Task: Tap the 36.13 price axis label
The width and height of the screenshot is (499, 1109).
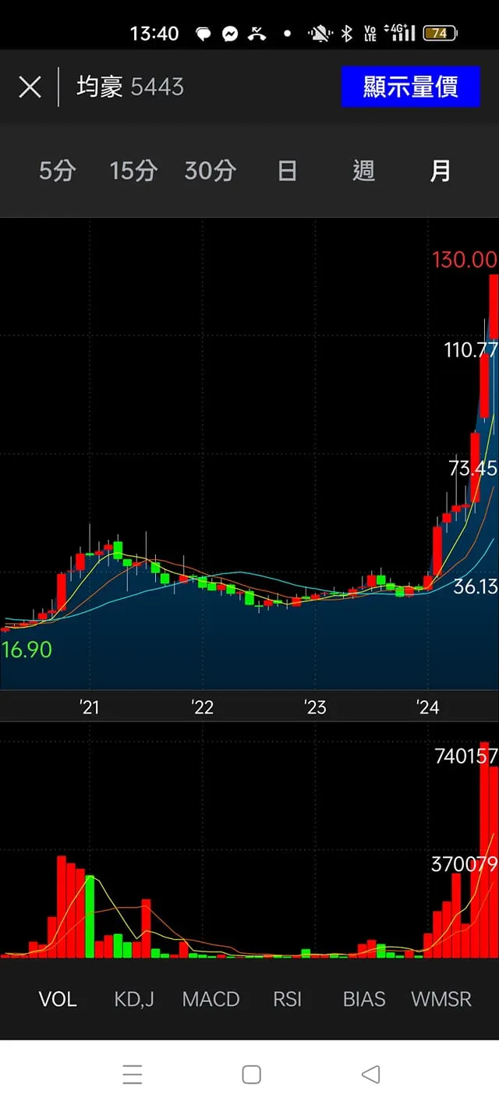Action: [476, 586]
